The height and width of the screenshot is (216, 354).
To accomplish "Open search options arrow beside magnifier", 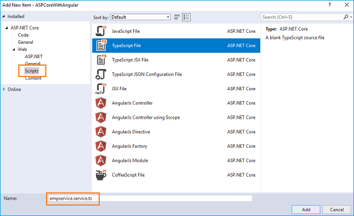I will click(x=351, y=17).
